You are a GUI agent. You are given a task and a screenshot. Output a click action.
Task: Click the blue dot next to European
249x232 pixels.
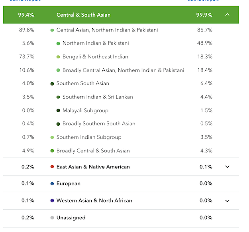point(52,183)
